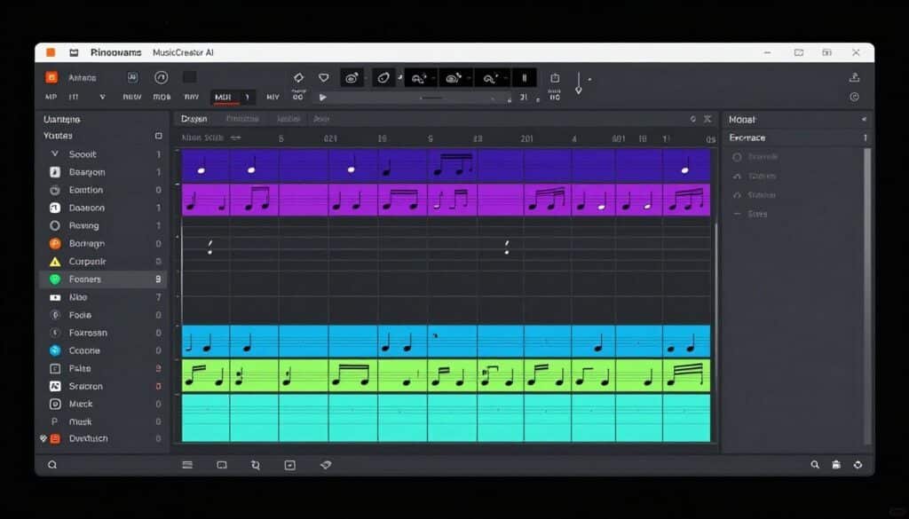The image size is (909, 519).
Task: Open the fifth black toolbar dropdown button
Action: [x=492, y=77]
